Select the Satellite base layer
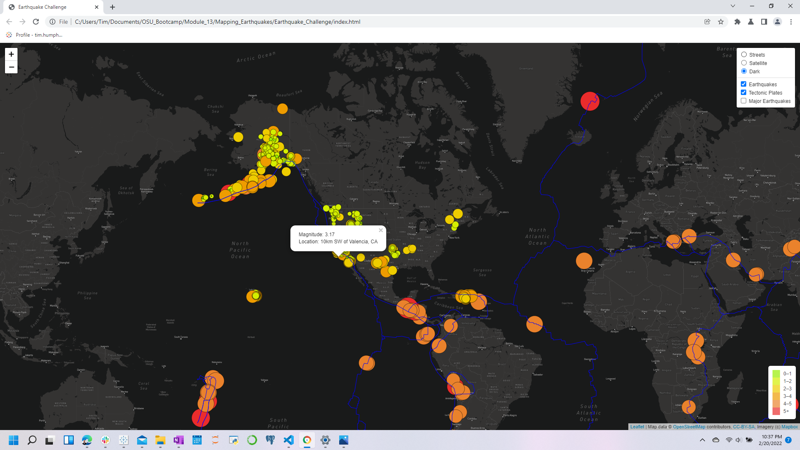 click(x=744, y=63)
